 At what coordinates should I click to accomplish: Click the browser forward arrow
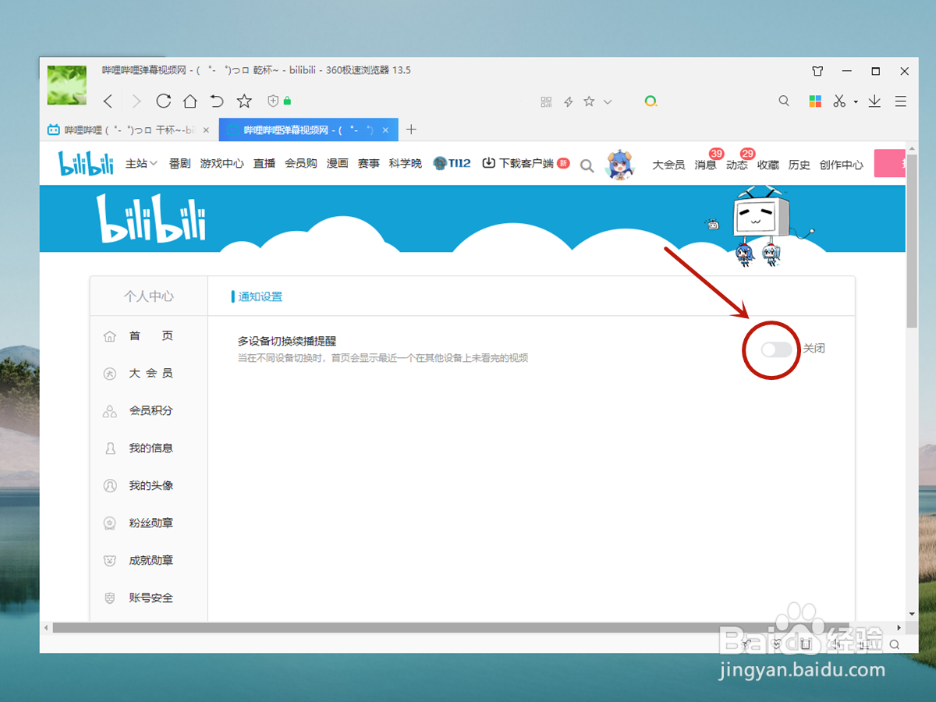(136, 101)
